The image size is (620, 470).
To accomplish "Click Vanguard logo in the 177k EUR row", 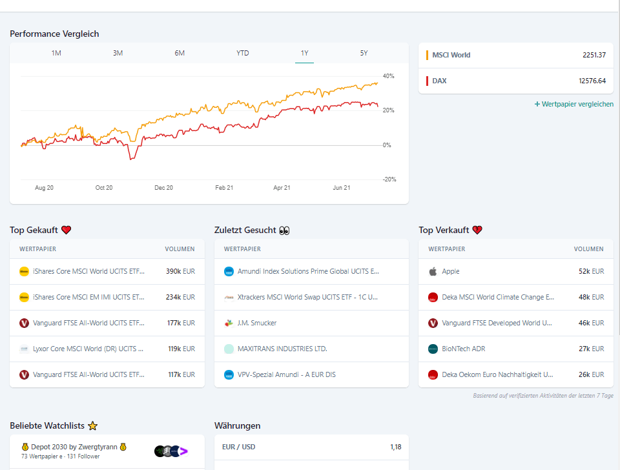I will click(24, 323).
